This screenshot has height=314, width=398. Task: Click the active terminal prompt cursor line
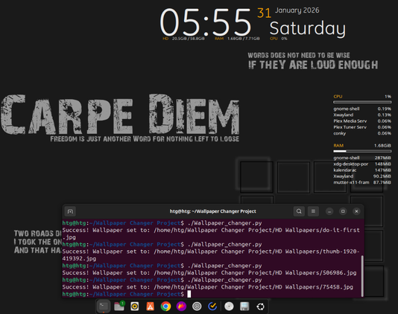(x=127, y=294)
